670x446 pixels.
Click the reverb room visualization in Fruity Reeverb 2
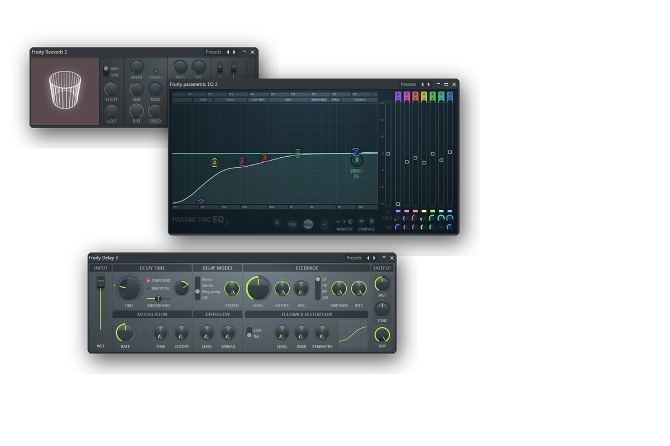pyautogui.click(x=65, y=91)
